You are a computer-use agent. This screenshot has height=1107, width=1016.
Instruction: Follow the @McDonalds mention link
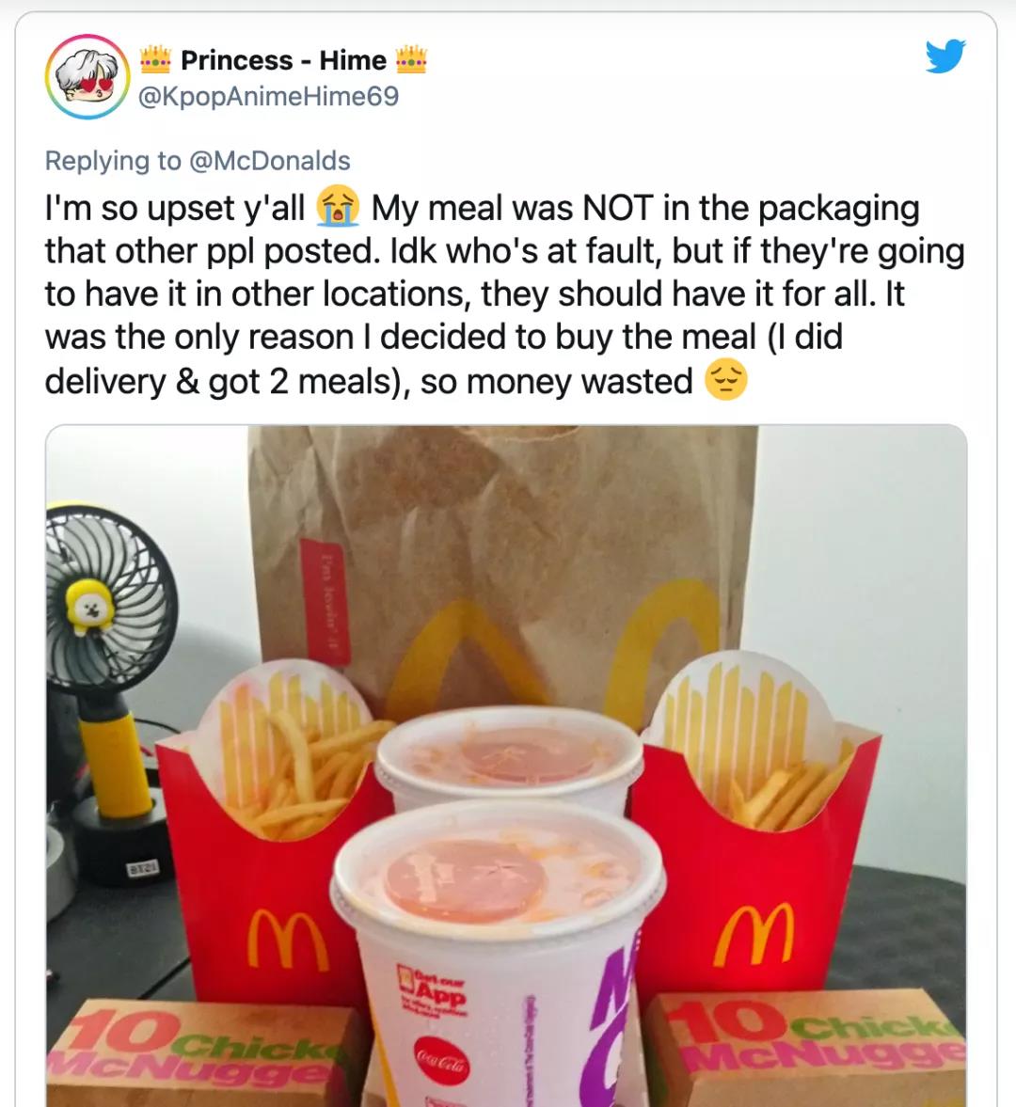point(270,161)
